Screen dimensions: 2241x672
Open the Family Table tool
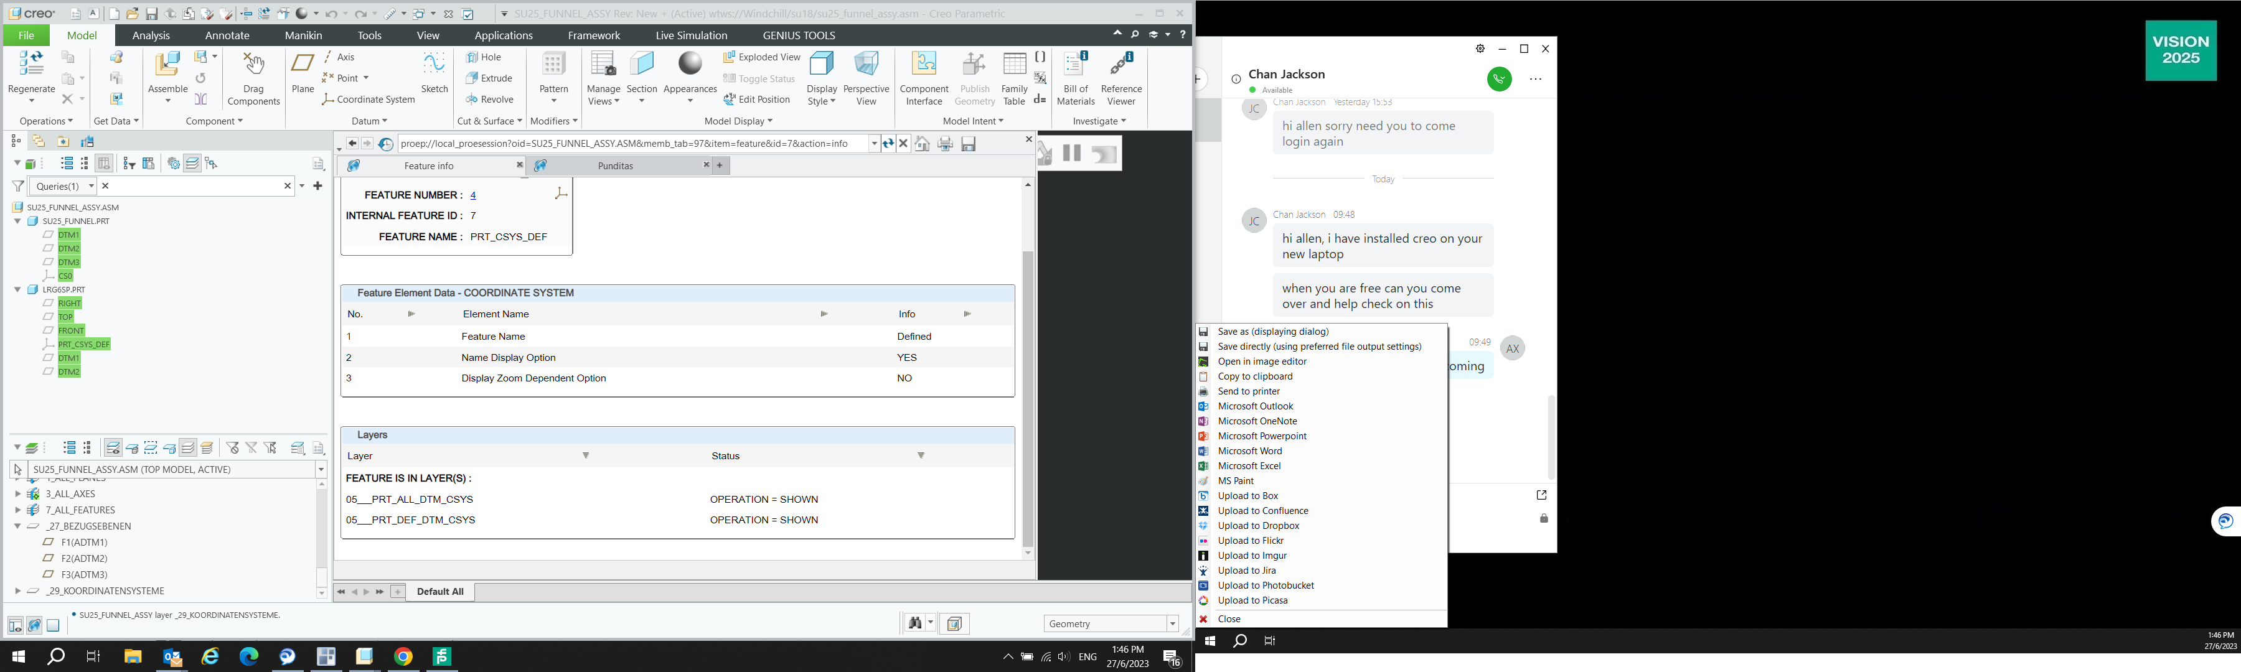(1013, 77)
